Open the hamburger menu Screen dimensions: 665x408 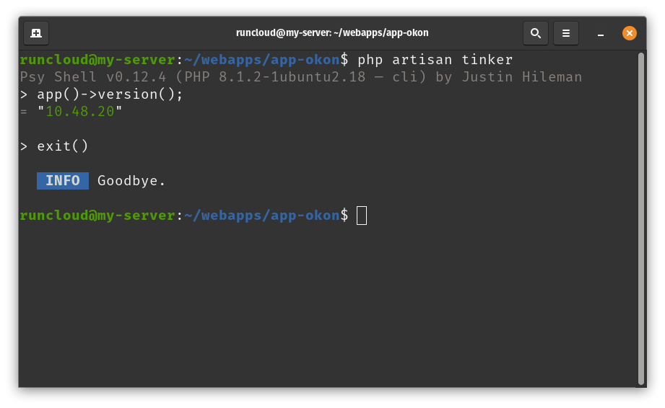point(566,33)
